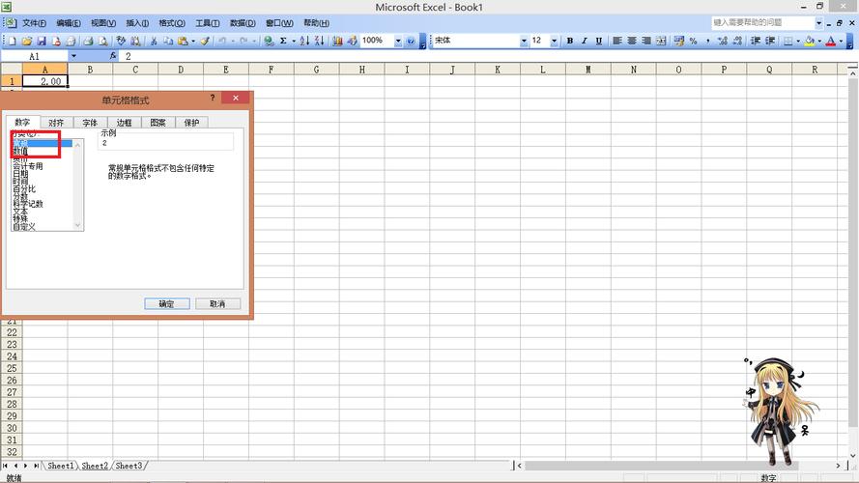This screenshot has height=483, width=859.
Task: Select the Format Painter brush icon
Action: 205,42
